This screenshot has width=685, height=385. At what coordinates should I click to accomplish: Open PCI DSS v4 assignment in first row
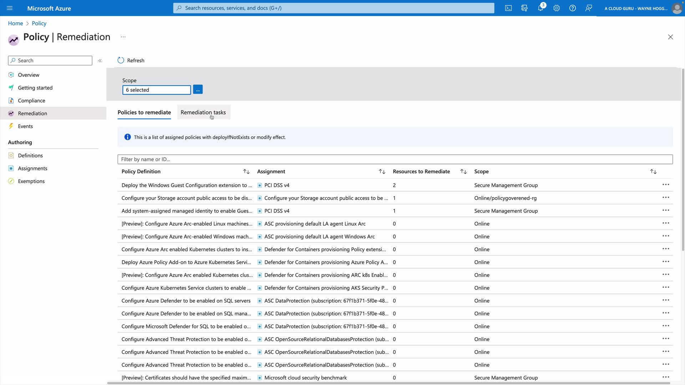pos(276,185)
